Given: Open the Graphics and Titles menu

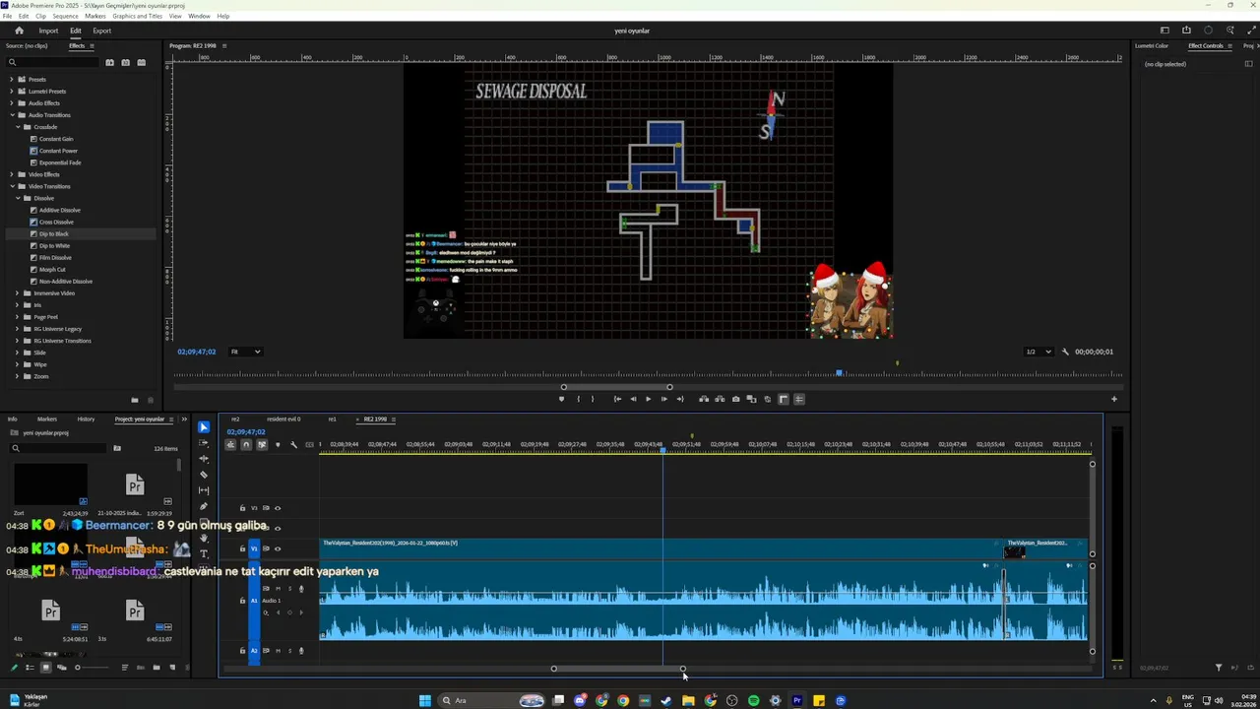Looking at the screenshot, I should (x=138, y=16).
